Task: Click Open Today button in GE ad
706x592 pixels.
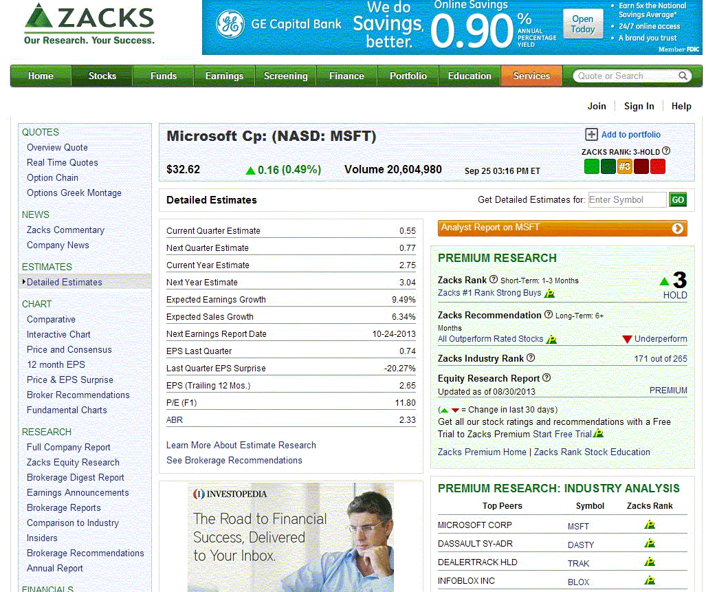Action: click(x=583, y=24)
